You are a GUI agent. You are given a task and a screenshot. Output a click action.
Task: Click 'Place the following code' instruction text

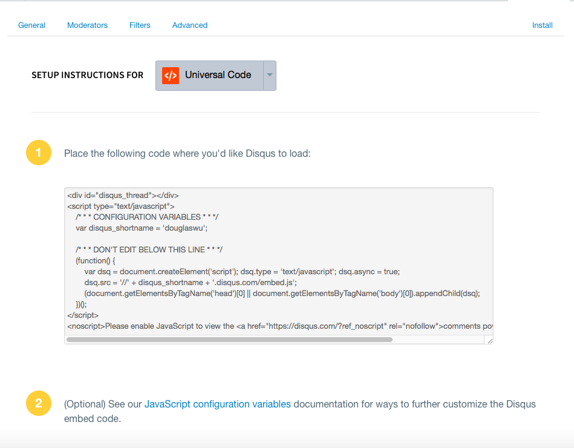click(187, 154)
